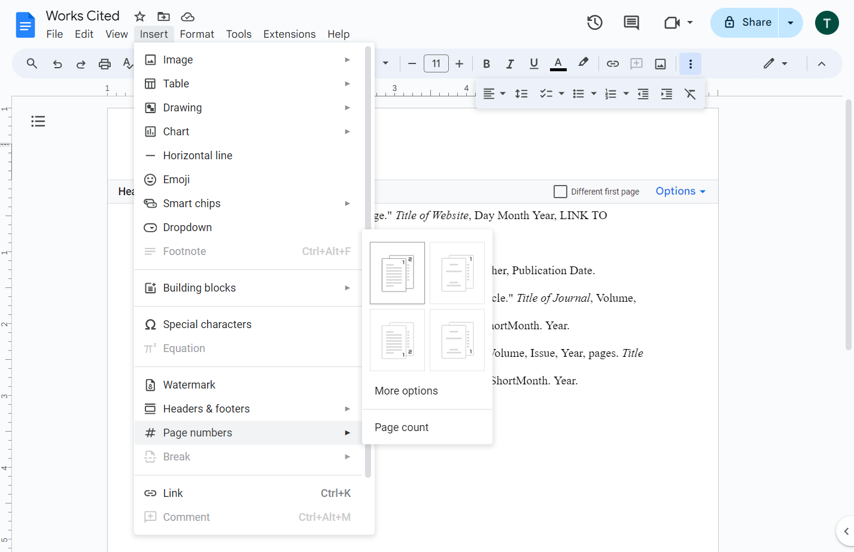The image size is (854, 552).
Task: Open version history clock icon
Action: point(594,23)
